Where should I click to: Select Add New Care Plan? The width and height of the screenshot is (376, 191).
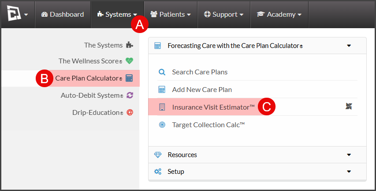pos(202,89)
